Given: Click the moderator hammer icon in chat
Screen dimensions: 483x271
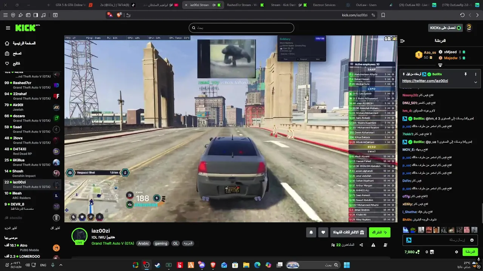Looking at the screenshot, I should 409,240.
